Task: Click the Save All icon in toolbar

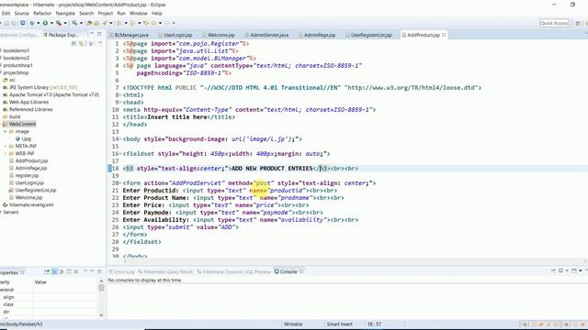Action: 14,23
